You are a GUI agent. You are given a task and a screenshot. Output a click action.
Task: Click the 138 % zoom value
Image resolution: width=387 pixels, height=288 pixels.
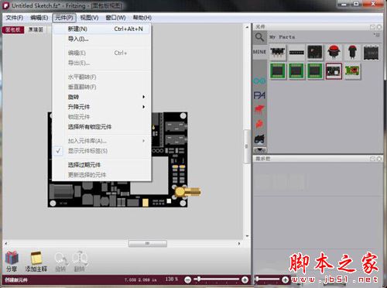(x=172, y=279)
